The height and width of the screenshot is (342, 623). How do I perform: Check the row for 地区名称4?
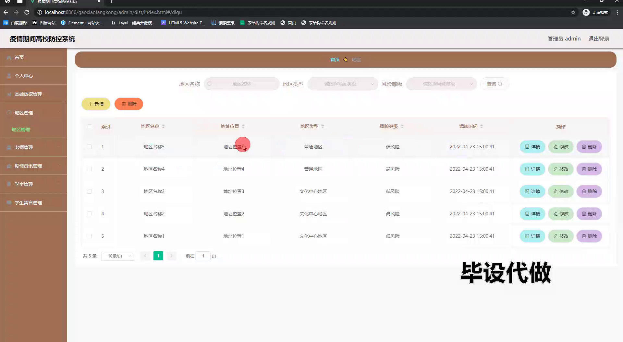(x=89, y=169)
